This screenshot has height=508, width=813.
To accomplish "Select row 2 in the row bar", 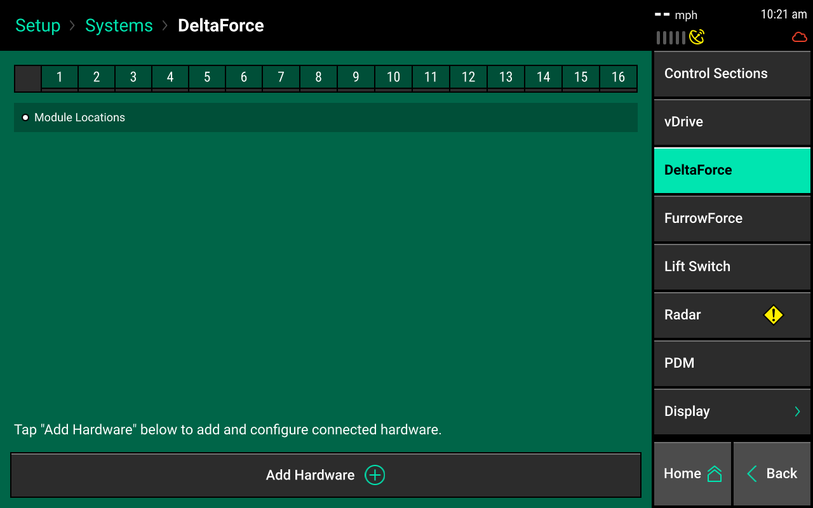I will pos(97,77).
